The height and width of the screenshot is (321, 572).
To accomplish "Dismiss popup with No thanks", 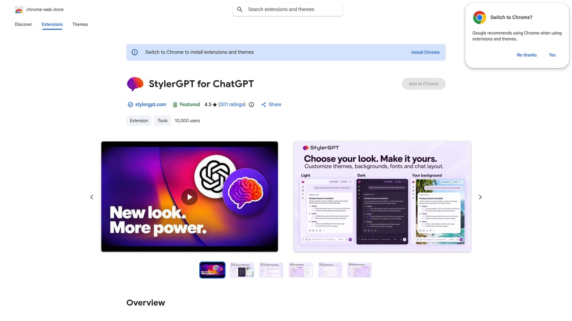I will pyautogui.click(x=526, y=55).
